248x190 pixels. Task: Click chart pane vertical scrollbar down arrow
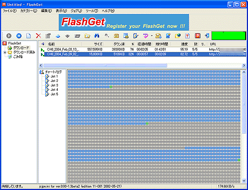(x=244, y=180)
